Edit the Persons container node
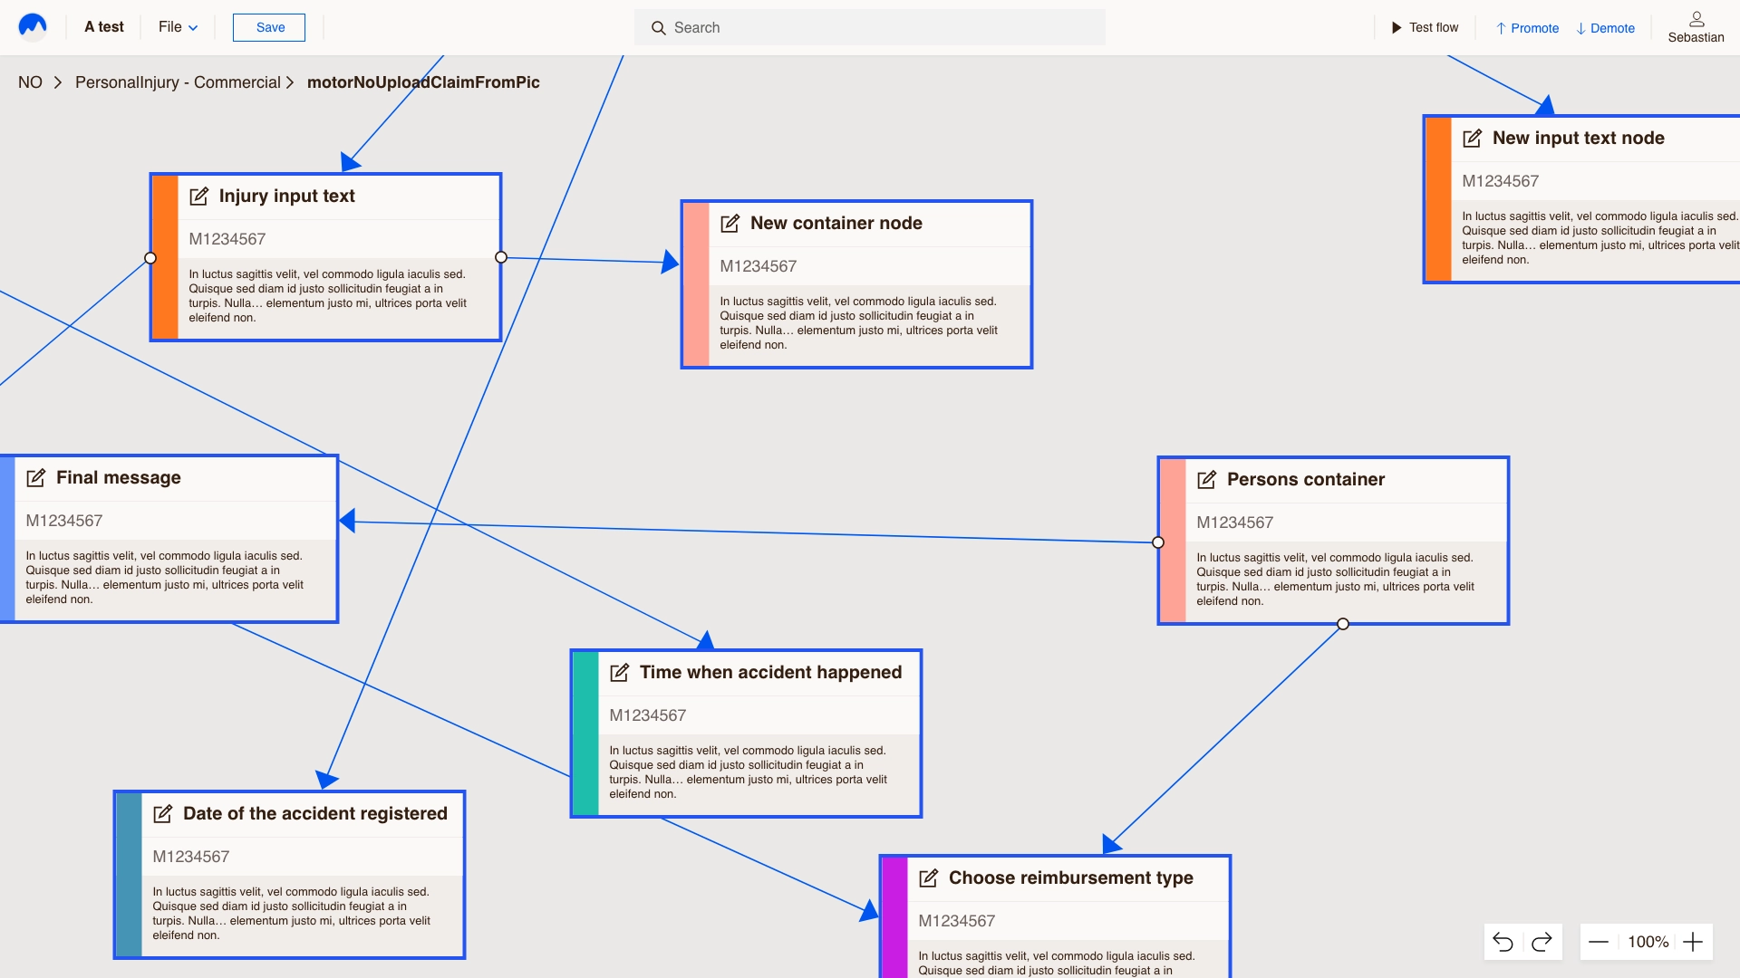Viewport: 1740px width, 978px height. (x=1207, y=480)
